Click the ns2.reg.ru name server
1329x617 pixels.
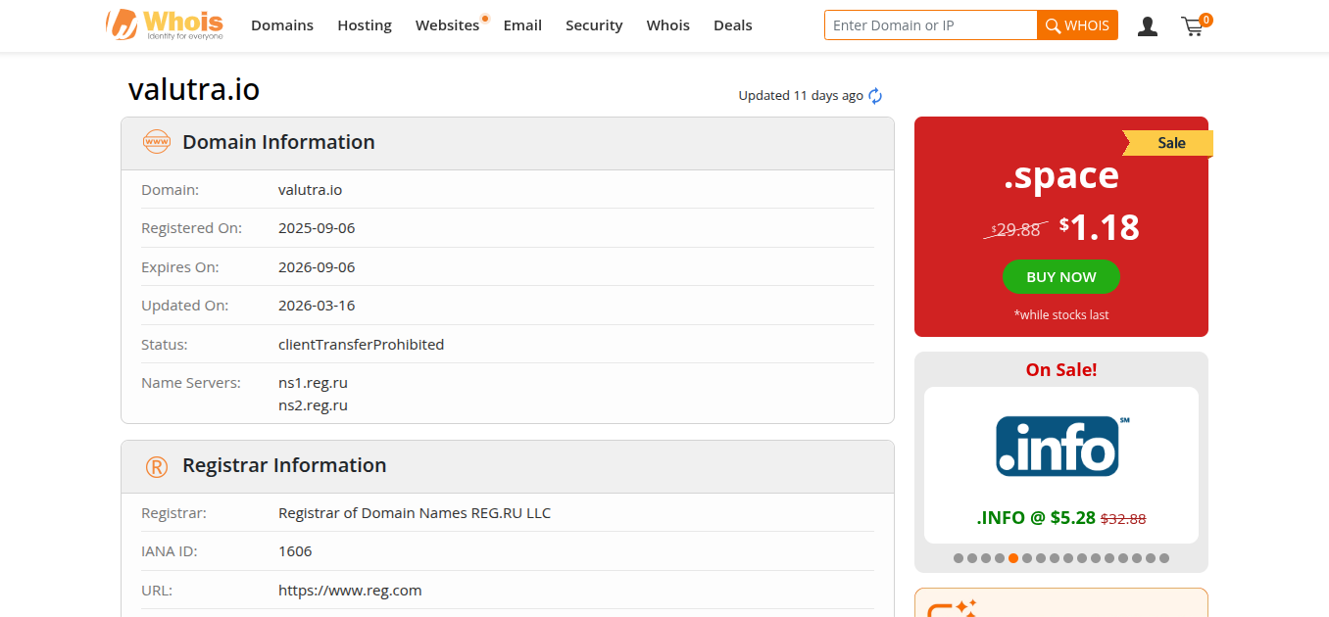tap(313, 405)
